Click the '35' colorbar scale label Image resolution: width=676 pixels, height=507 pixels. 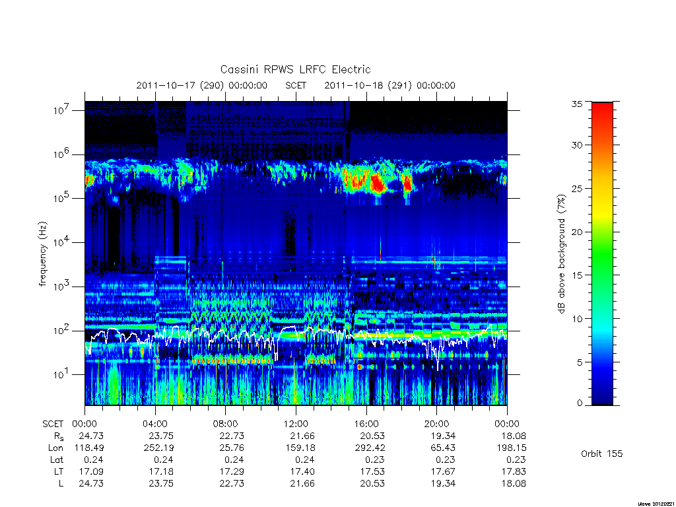(x=576, y=104)
